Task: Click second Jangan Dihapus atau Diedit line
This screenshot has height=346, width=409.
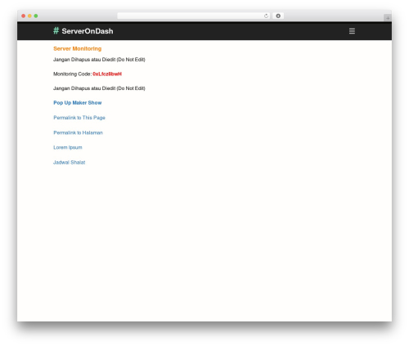Action: pos(99,88)
